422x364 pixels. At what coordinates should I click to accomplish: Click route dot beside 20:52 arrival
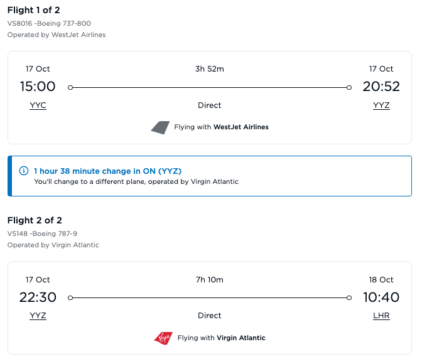pos(349,88)
